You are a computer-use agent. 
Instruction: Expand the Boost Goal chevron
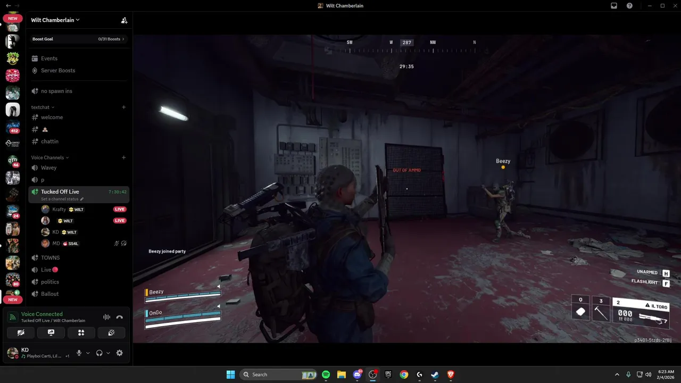coord(123,39)
